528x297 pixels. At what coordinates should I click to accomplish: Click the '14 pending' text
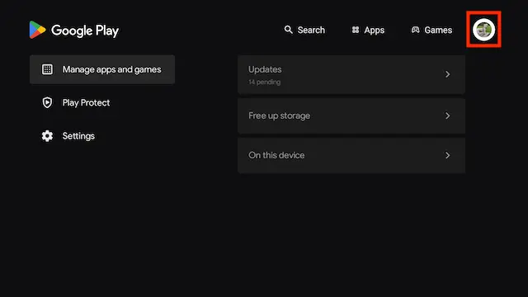click(x=264, y=82)
